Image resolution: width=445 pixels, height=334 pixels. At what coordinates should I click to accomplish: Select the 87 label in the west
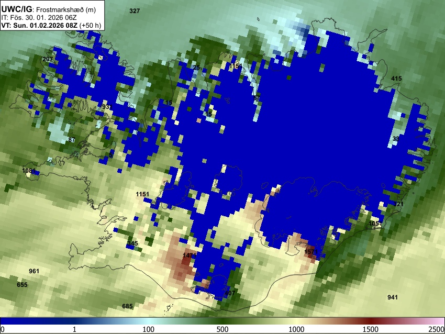[x=72, y=140]
